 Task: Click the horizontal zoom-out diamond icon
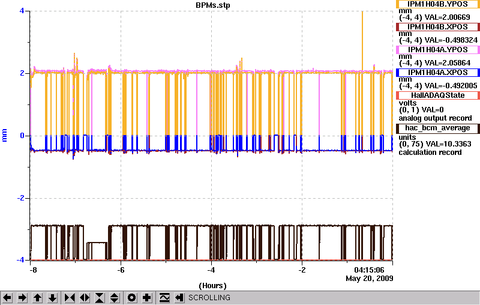(85, 298)
